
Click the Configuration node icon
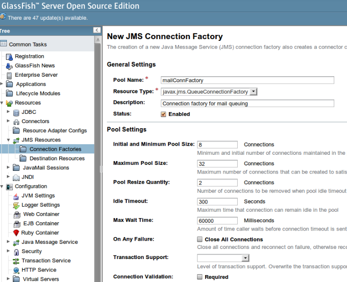10,187
